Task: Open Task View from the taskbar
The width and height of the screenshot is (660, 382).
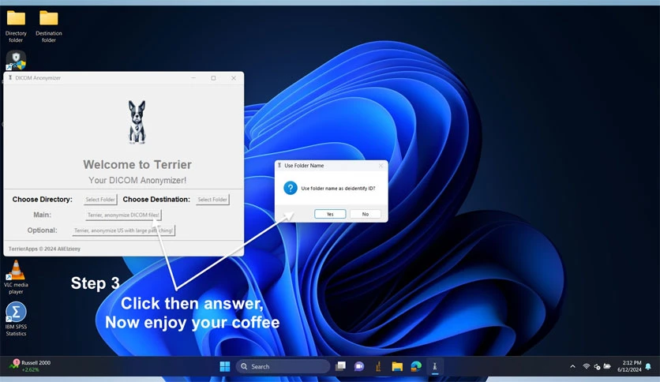Action: [x=340, y=366]
